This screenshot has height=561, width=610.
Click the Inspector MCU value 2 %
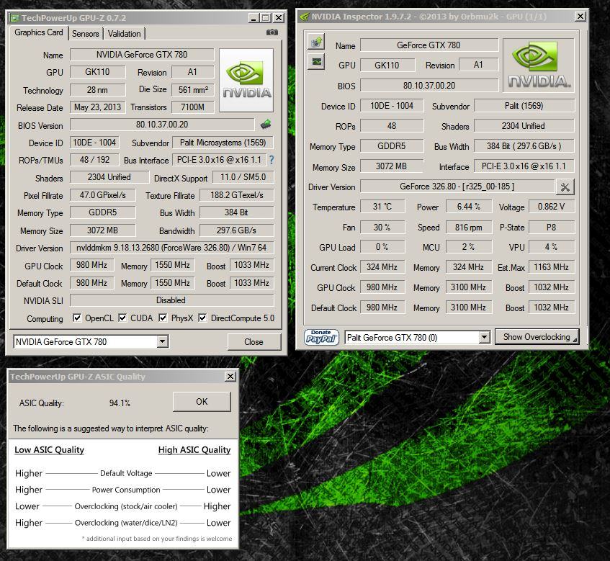tap(468, 247)
